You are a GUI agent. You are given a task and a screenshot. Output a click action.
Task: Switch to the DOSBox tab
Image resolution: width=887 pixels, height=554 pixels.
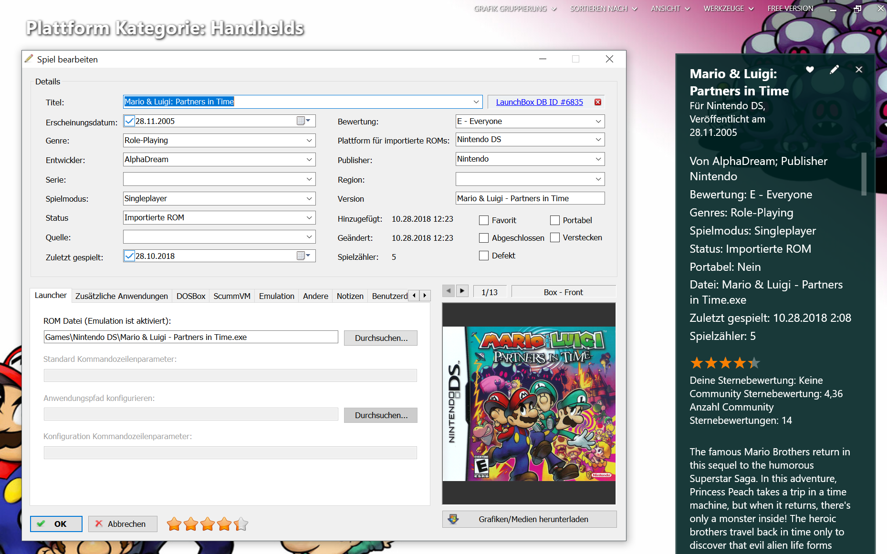(191, 296)
